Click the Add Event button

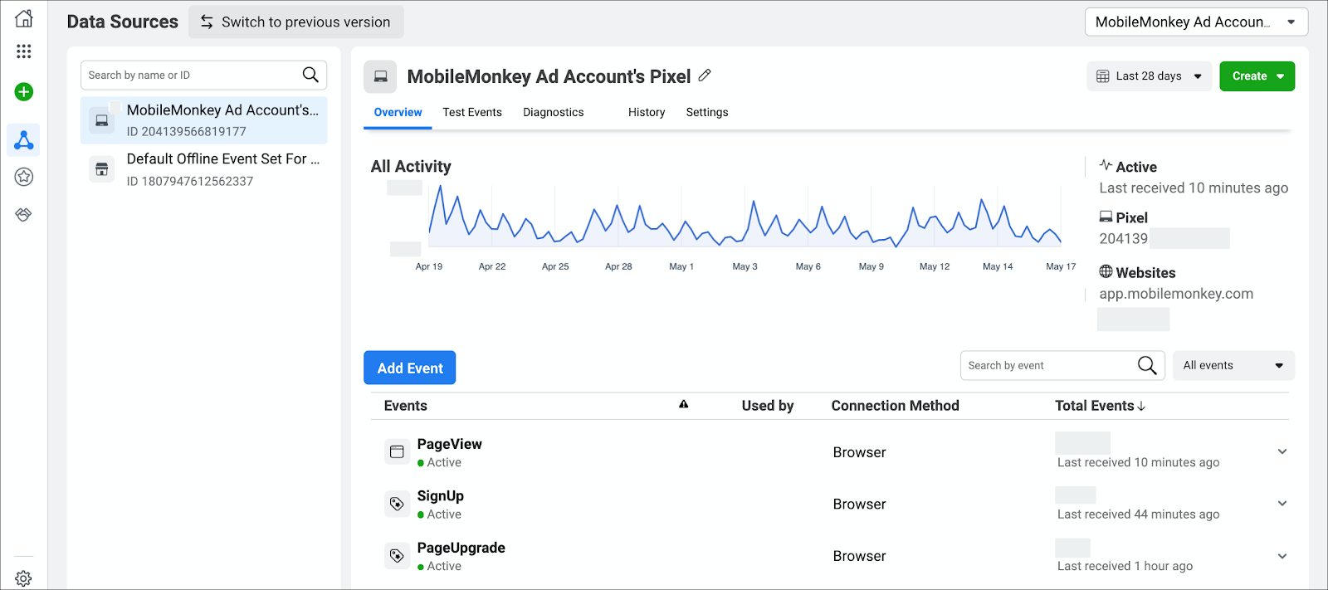[410, 368]
